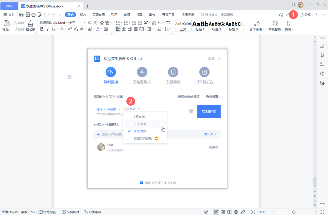
Task: Toggle subscript formatting
Action: [x=76, y=29]
